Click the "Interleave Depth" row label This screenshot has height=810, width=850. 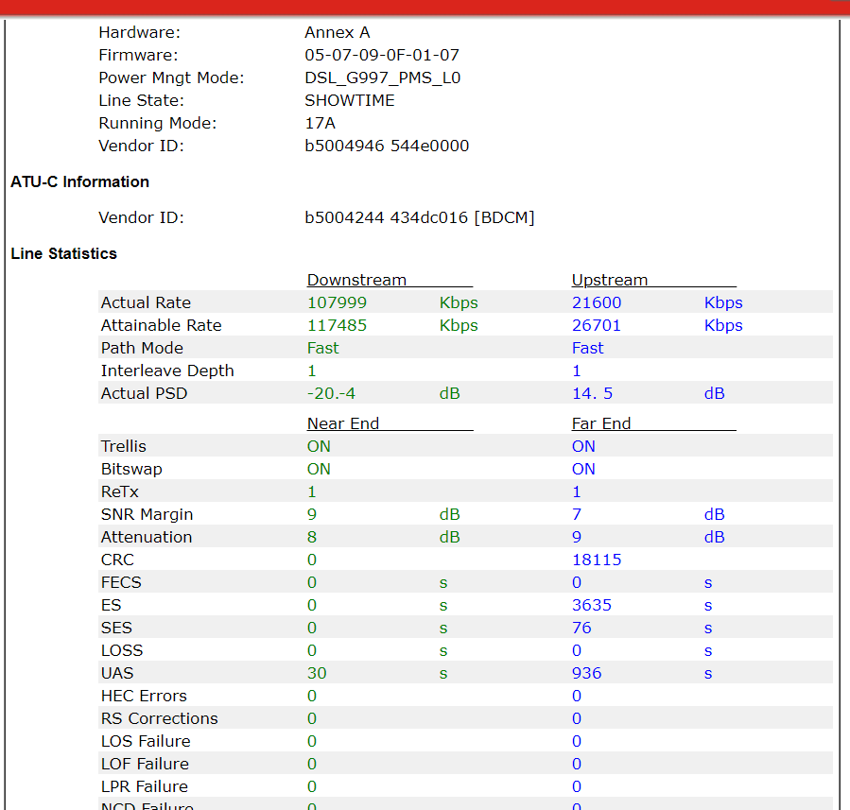pyautogui.click(x=167, y=371)
